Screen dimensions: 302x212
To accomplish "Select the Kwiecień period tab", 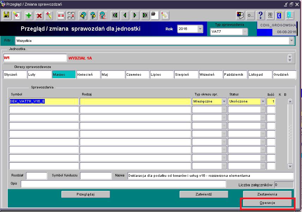I will click(x=89, y=75).
